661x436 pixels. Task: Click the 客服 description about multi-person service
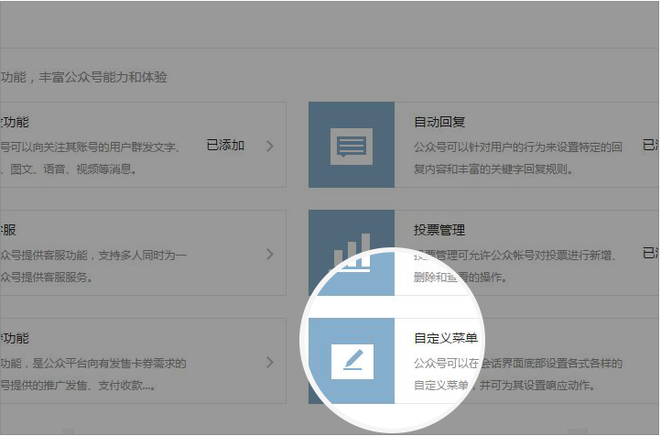[x=92, y=265]
